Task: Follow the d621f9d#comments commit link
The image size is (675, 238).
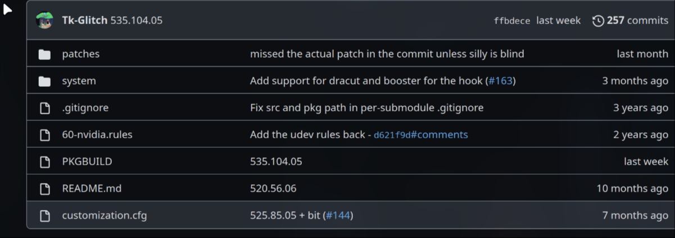Action: click(420, 135)
